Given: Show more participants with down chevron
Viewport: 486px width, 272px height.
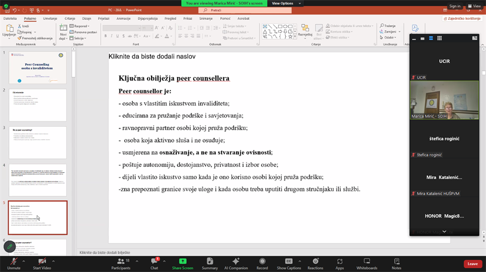Looking at the screenshot, I should (x=444, y=232).
